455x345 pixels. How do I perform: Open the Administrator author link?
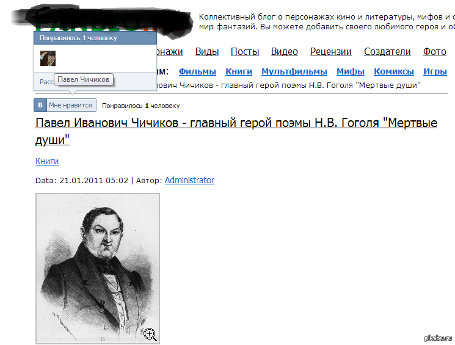coord(189,180)
